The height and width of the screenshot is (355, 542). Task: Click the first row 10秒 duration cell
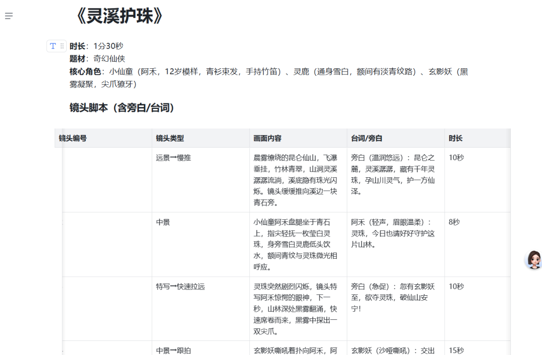coord(456,157)
